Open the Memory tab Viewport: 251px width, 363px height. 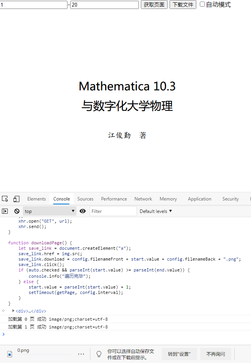point(168,199)
